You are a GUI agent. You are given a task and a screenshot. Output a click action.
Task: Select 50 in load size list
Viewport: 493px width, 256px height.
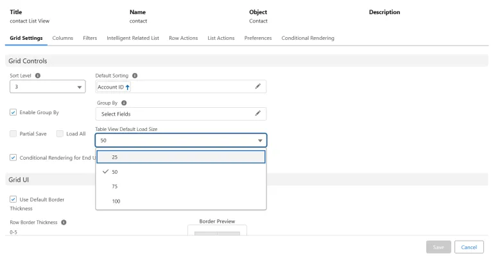point(181,172)
